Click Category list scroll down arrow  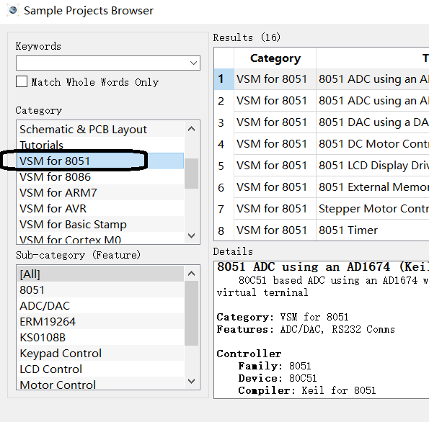(192, 235)
